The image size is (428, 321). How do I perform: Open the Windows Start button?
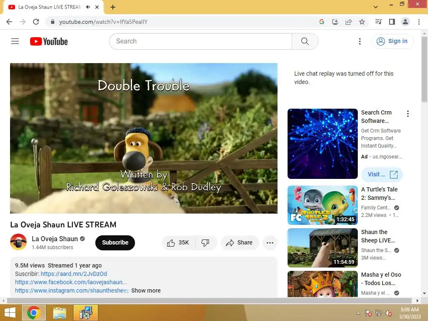tap(10, 313)
